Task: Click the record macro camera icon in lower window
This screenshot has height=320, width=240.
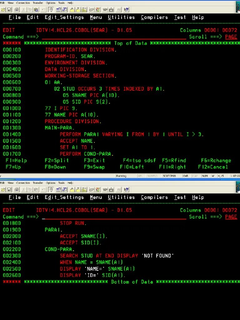Action: pos(105,190)
